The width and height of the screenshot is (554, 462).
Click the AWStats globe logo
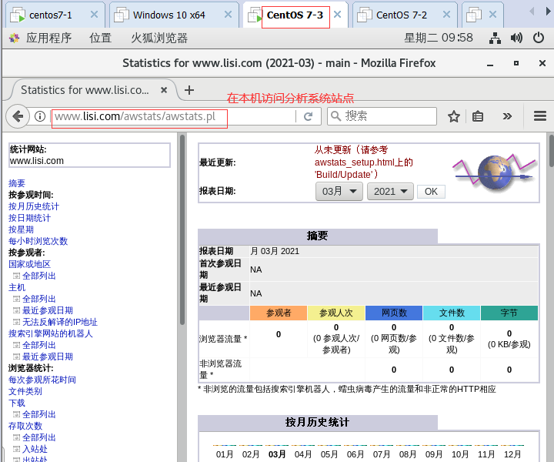pyautogui.click(x=495, y=172)
